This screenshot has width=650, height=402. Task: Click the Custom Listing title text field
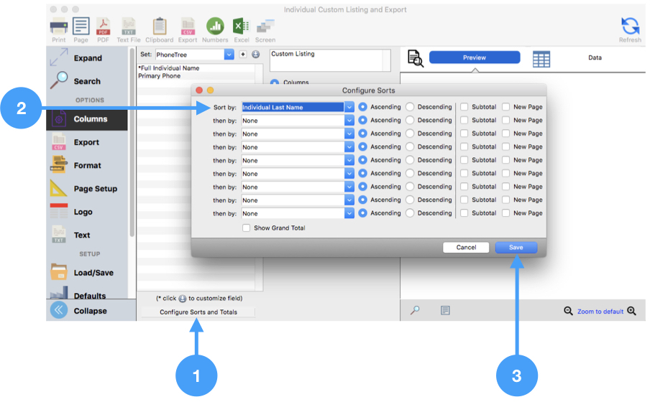[329, 60]
